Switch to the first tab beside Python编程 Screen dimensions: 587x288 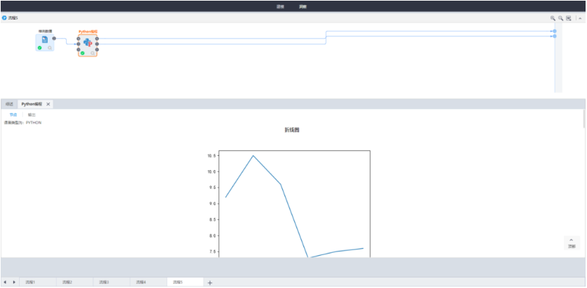pos(10,104)
